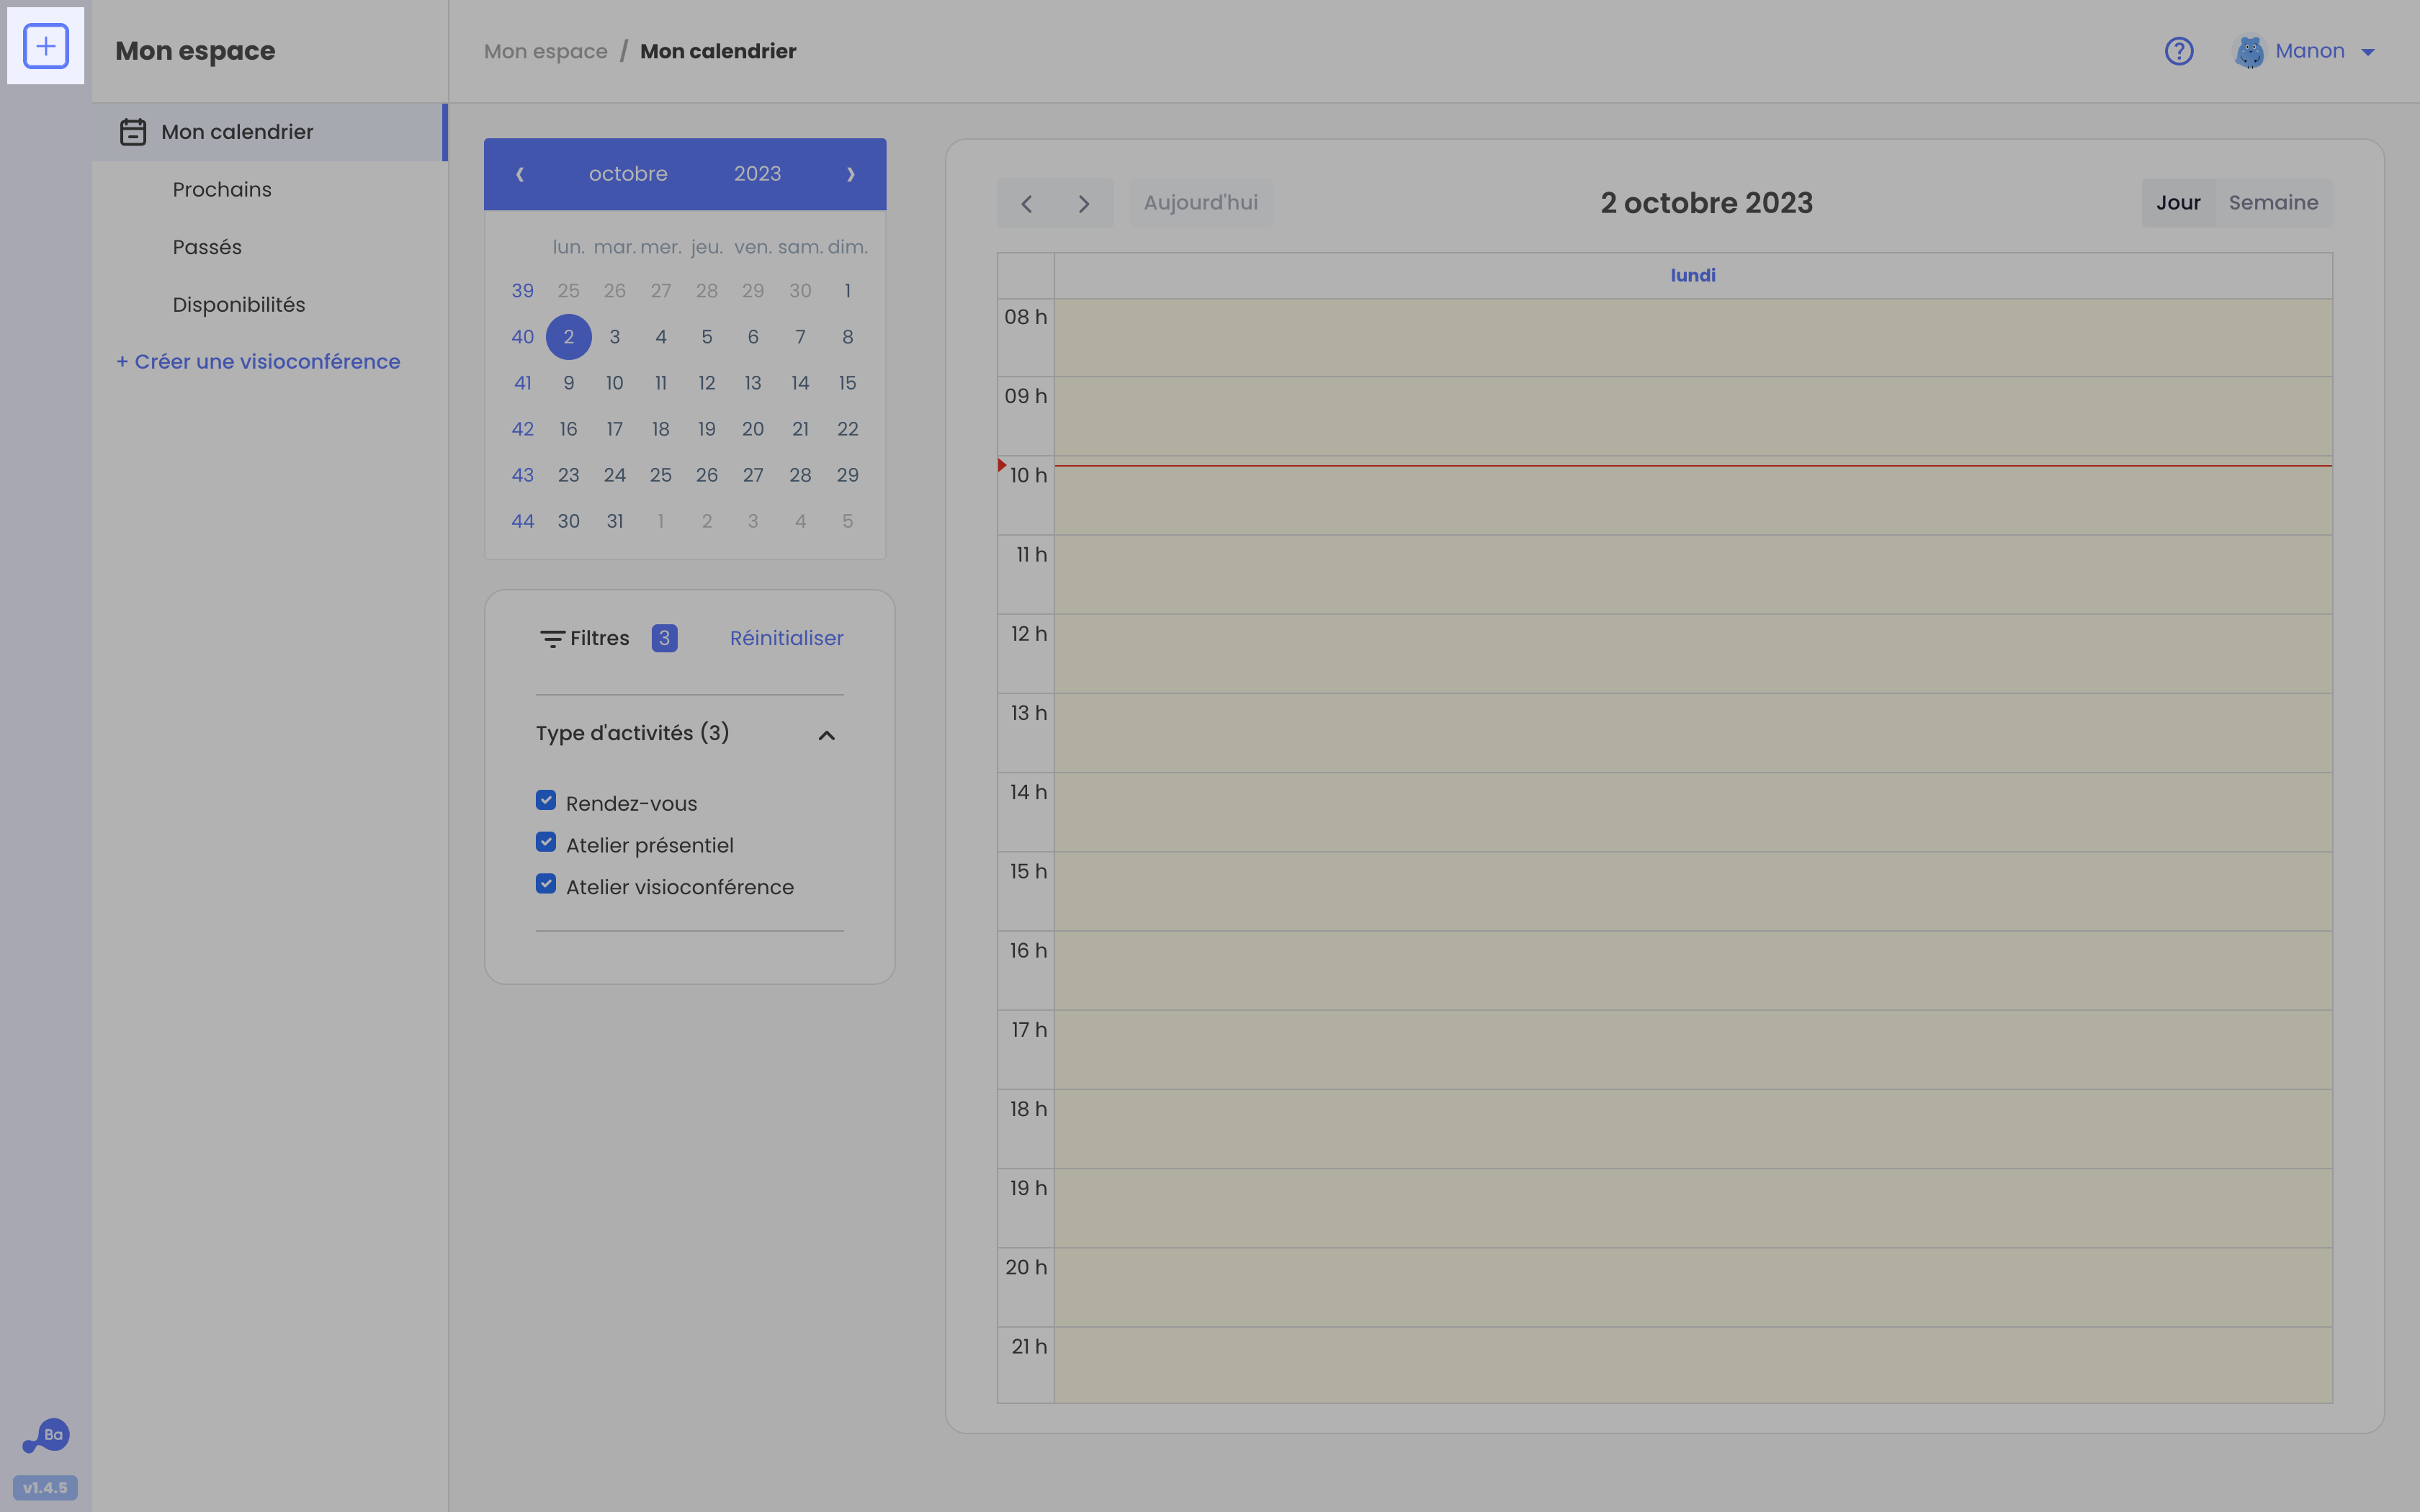Open Disponibilités in the sidebar
This screenshot has height=1512, width=2420.
[x=239, y=305]
